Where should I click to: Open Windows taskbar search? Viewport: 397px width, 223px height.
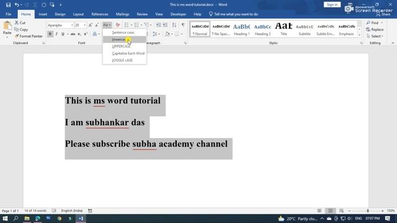pos(16,219)
